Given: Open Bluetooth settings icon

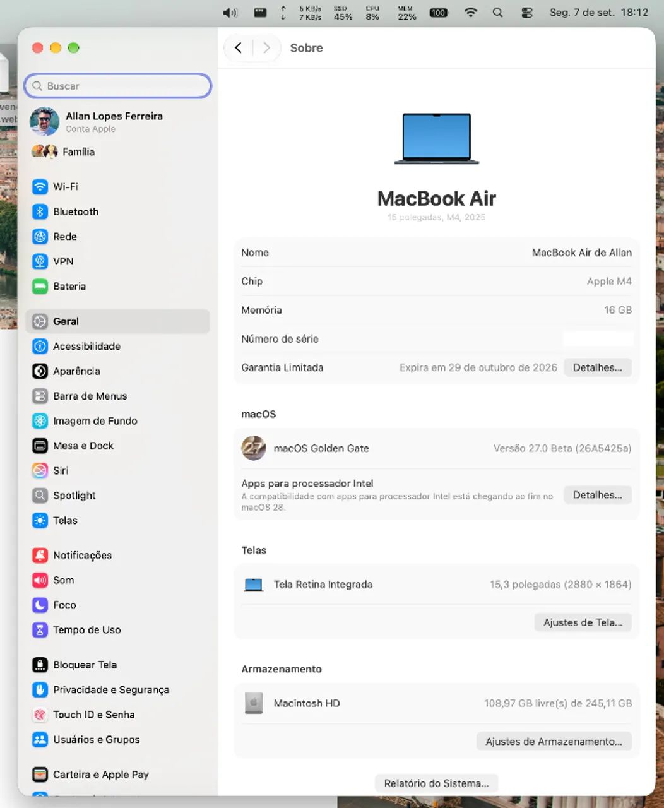Looking at the screenshot, I should tap(40, 211).
